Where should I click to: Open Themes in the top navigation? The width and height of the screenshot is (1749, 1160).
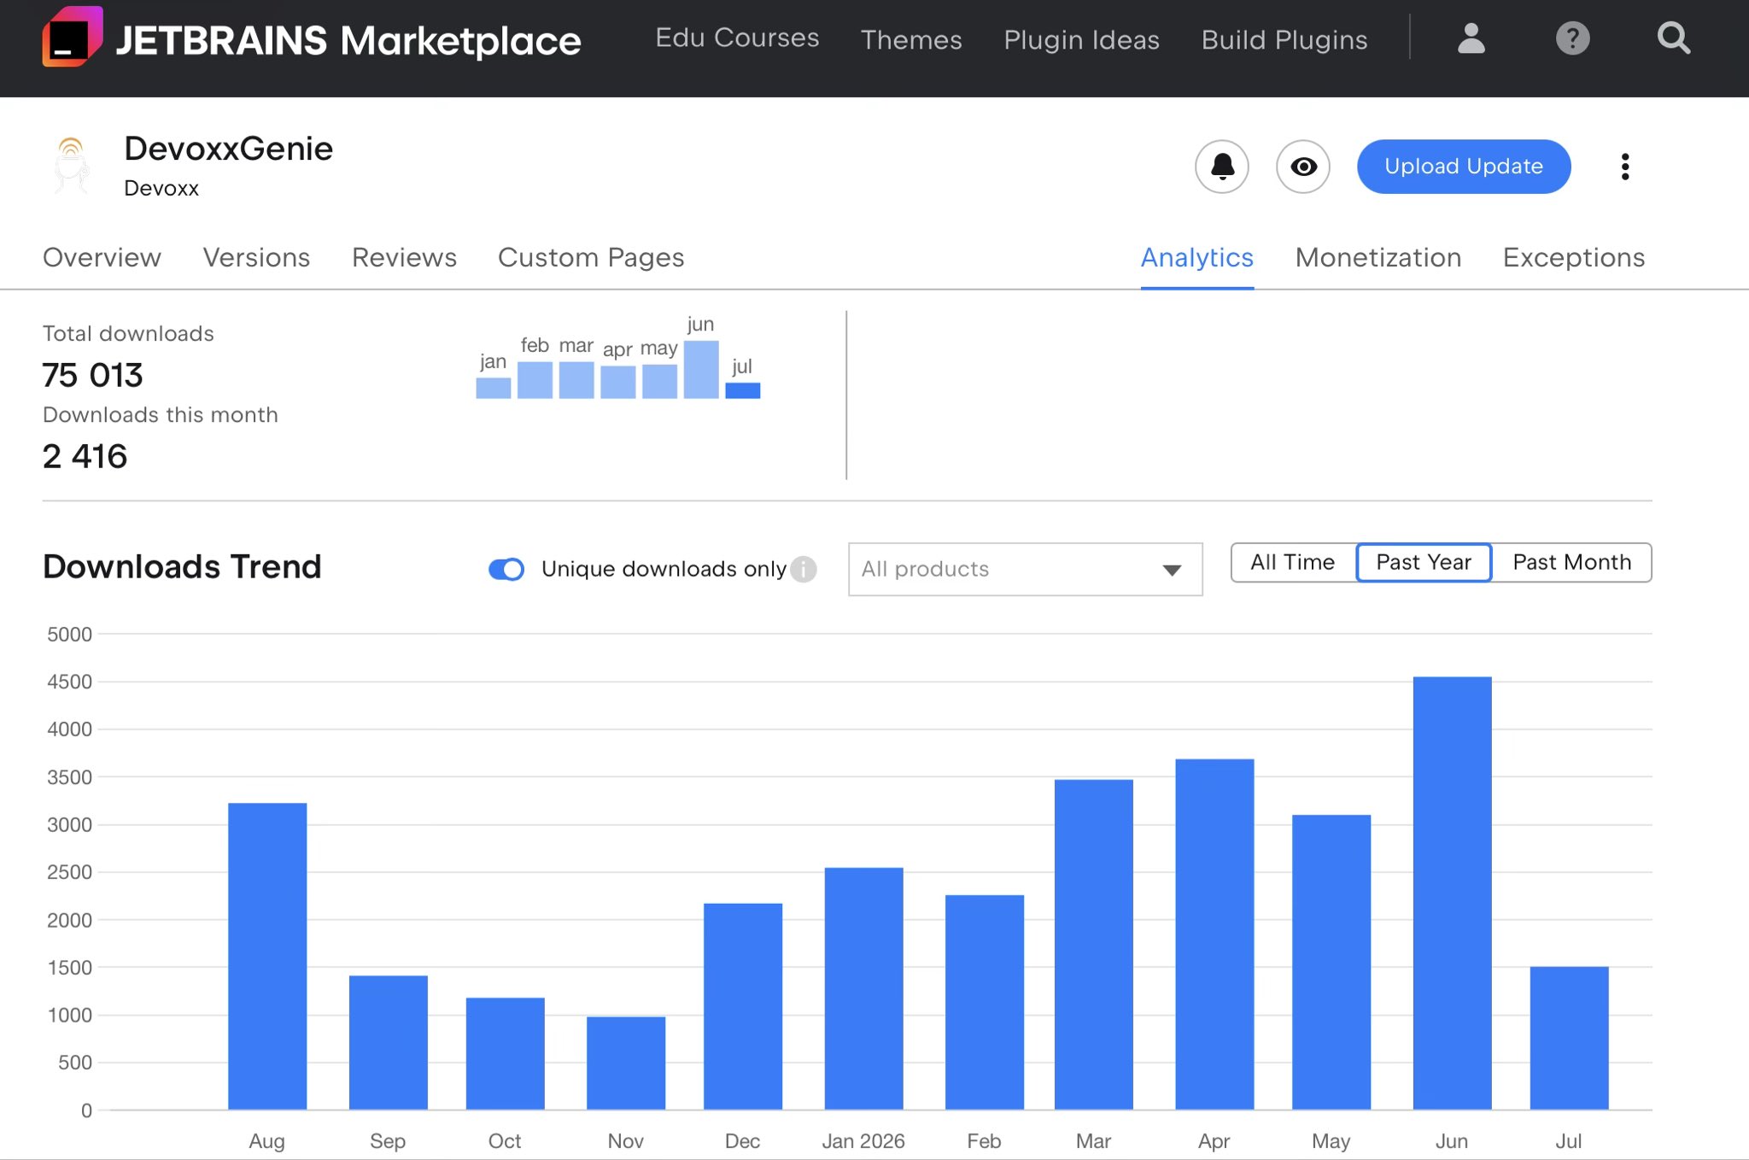tap(911, 39)
